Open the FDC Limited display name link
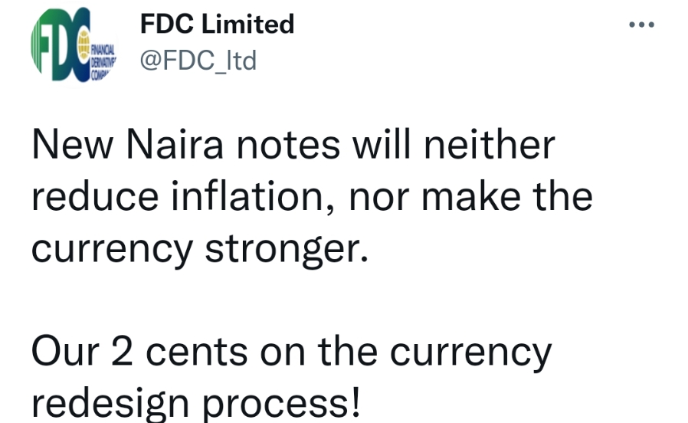Viewport: 688px width, 423px height. point(217,25)
